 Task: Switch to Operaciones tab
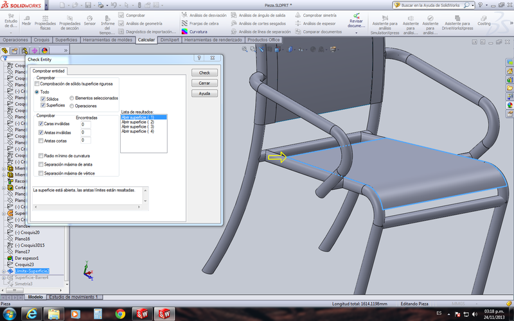(x=15, y=40)
